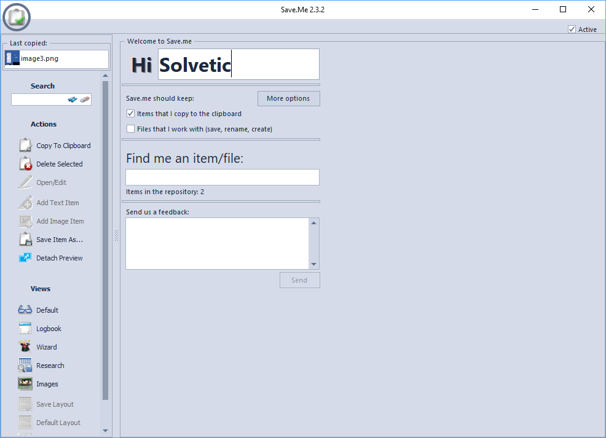The image size is (606, 438).
Task: Switch to Wizard view hat icon
Action: point(25,346)
